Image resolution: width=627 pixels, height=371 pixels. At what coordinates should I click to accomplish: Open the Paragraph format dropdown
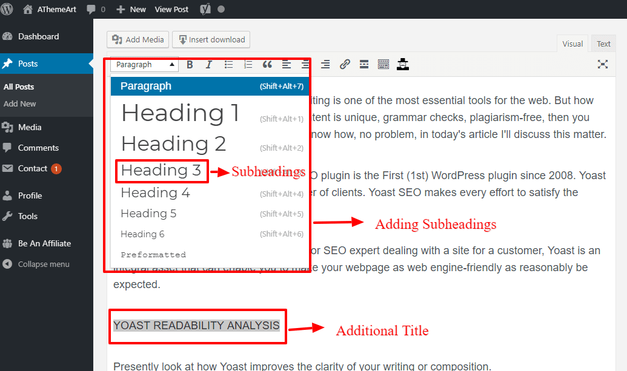click(x=144, y=64)
